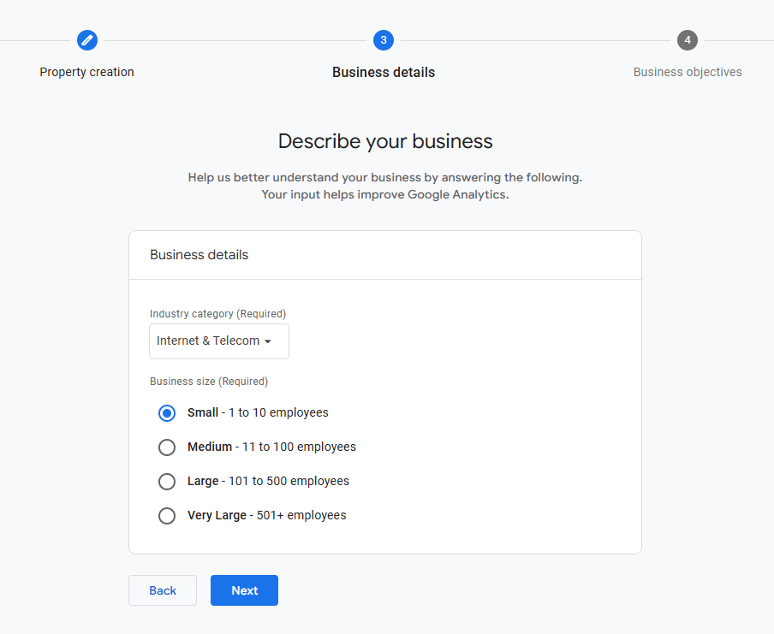Click the Back button
The height and width of the screenshot is (634, 774).
tap(163, 590)
